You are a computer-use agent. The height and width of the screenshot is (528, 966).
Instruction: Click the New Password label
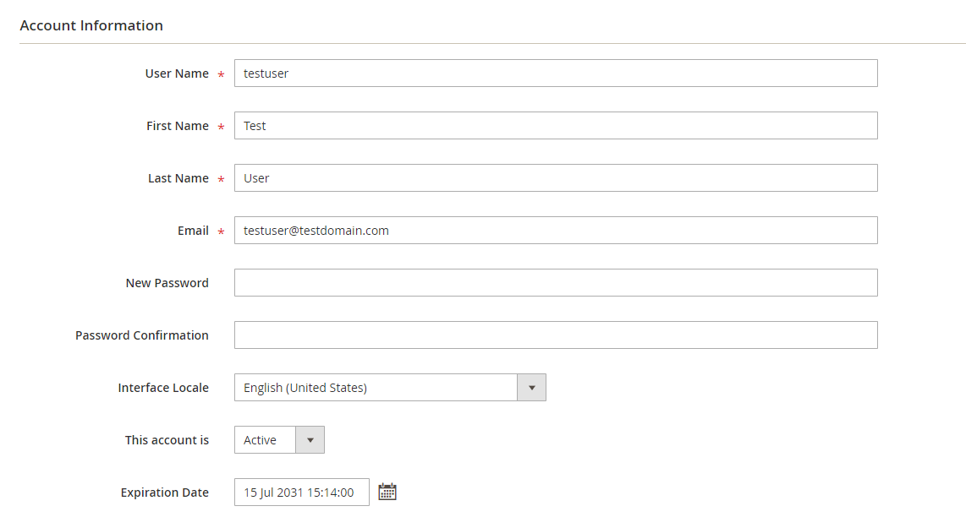[x=167, y=282]
